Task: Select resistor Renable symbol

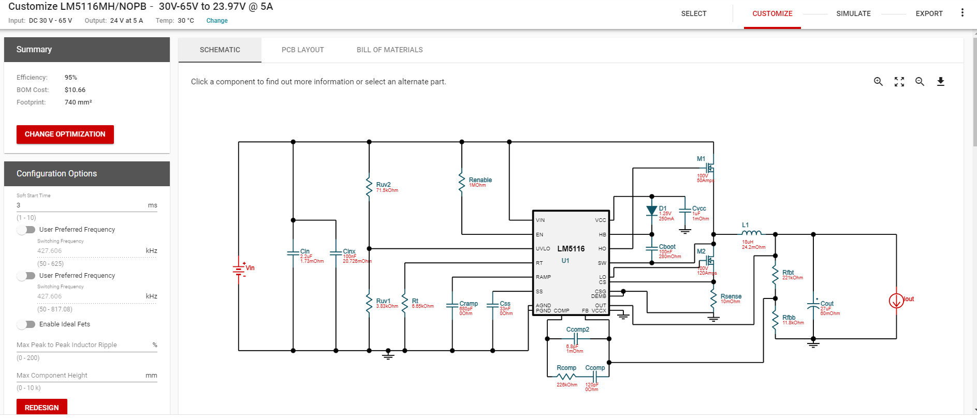Action: click(462, 183)
